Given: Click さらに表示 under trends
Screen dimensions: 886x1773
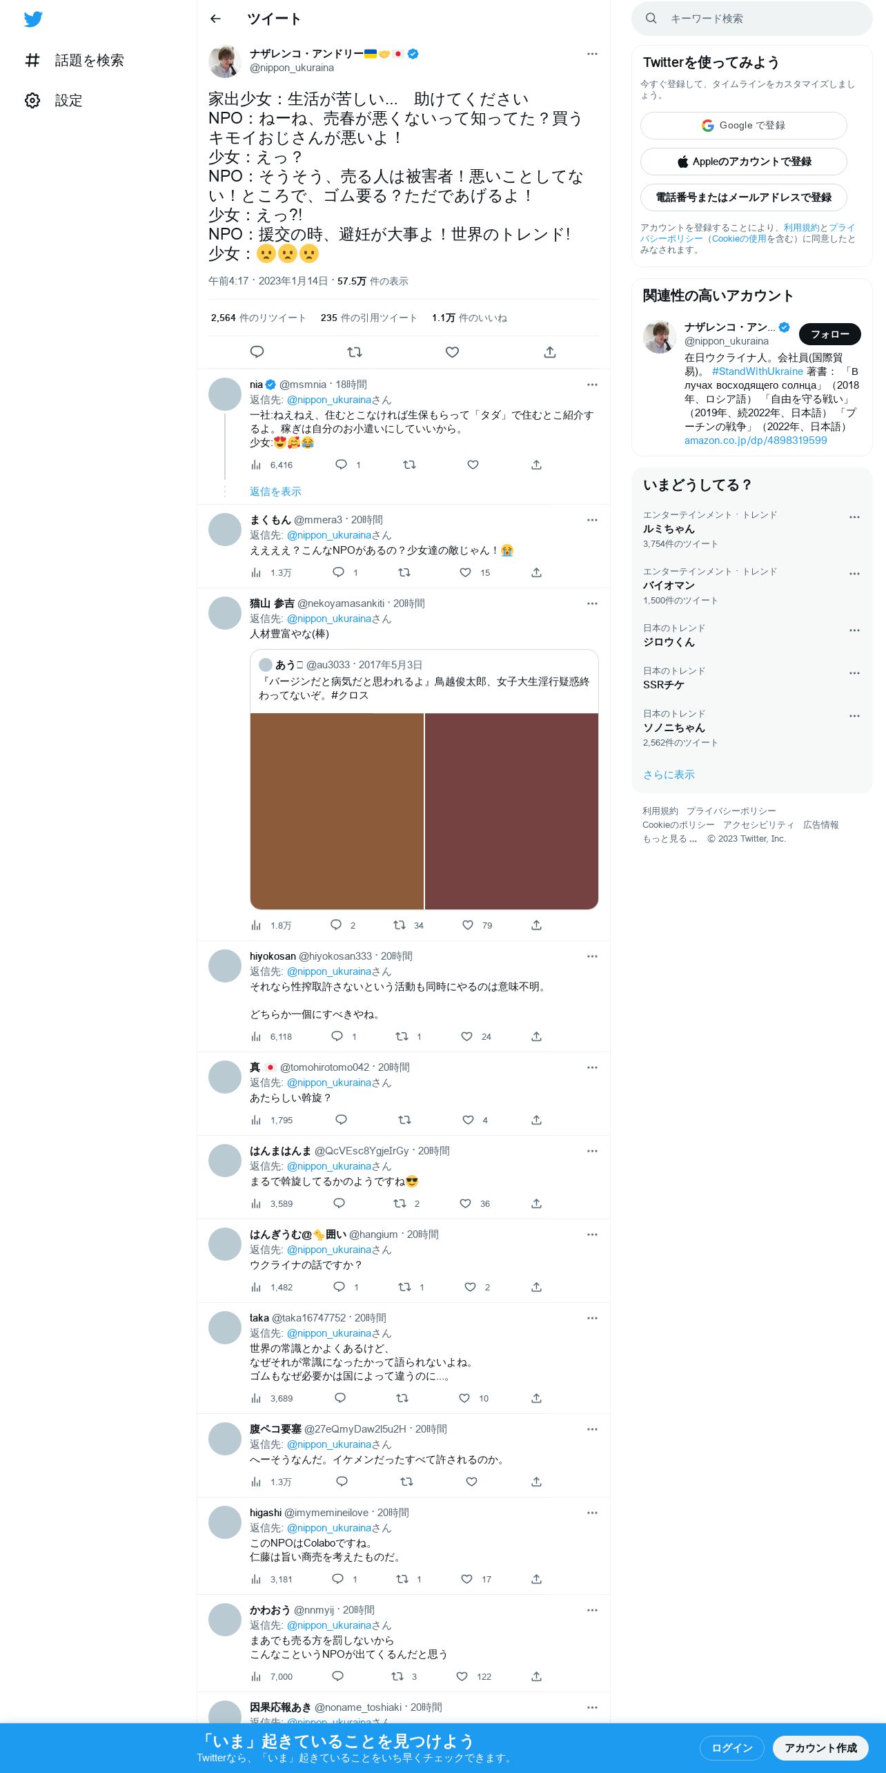Looking at the screenshot, I should pos(669,775).
